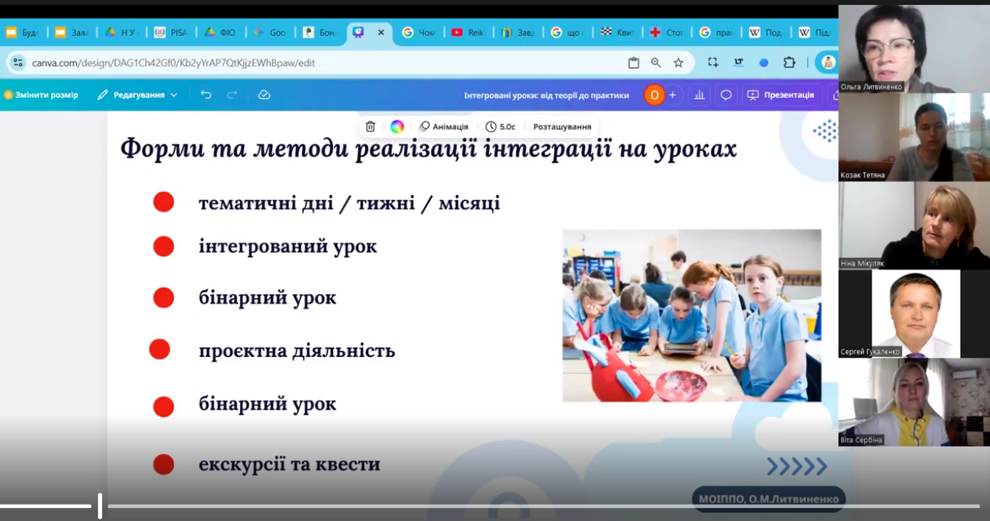The height and width of the screenshot is (521, 990).
Task: Switch to the PISA browser tab
Action: [x=171, y=33]
